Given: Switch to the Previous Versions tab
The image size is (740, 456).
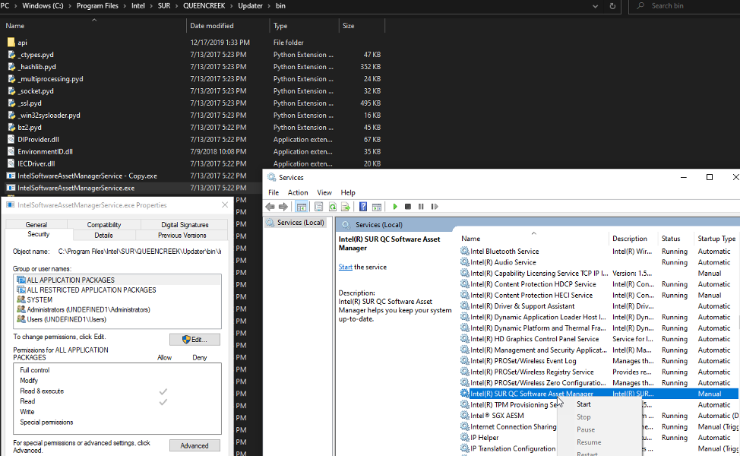Looking at the screenshot, I should point(182,235).
